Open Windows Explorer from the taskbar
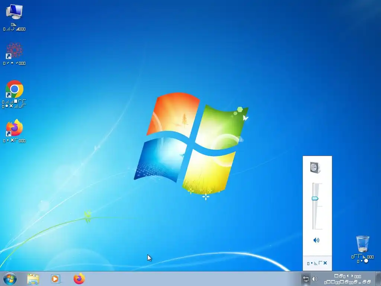 (x=33, y=279)
